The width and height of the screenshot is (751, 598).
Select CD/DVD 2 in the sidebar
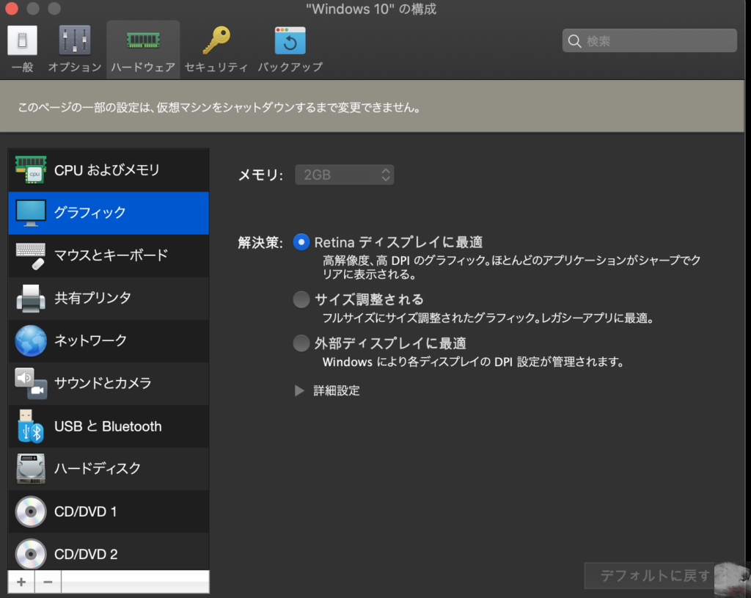coord(109,552)
